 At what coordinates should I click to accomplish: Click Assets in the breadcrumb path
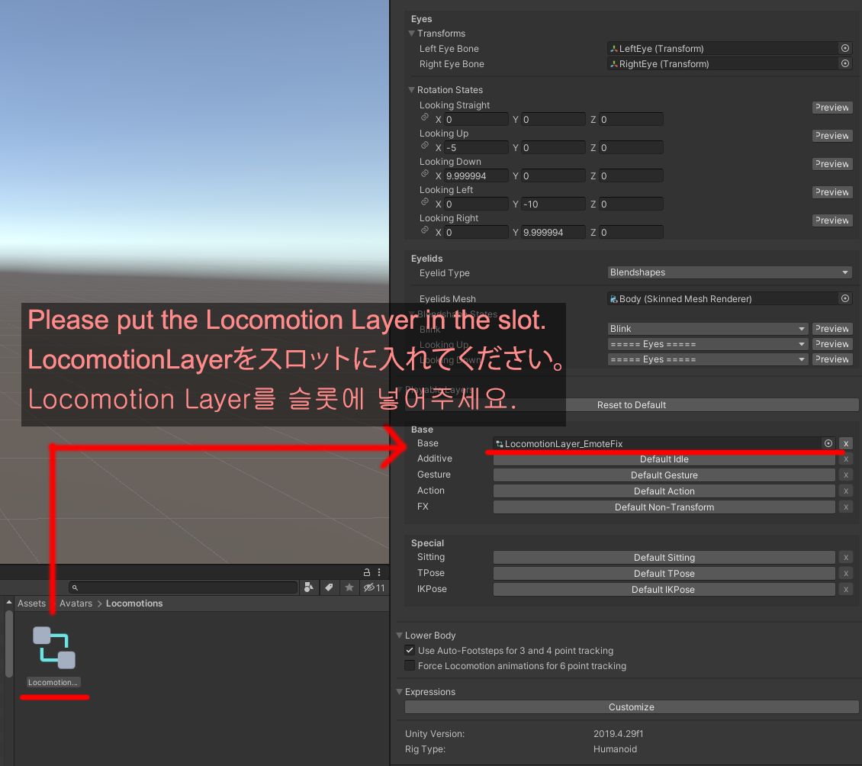[x=31, y=603]
